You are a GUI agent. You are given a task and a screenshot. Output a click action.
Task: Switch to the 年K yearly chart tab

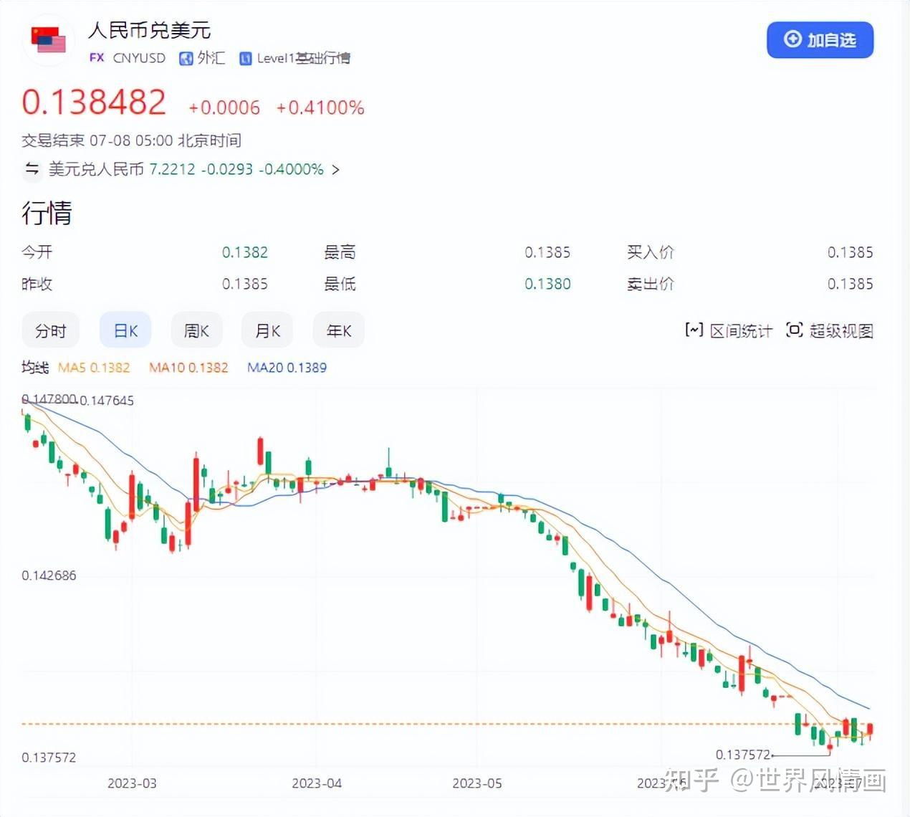point(337,330)
